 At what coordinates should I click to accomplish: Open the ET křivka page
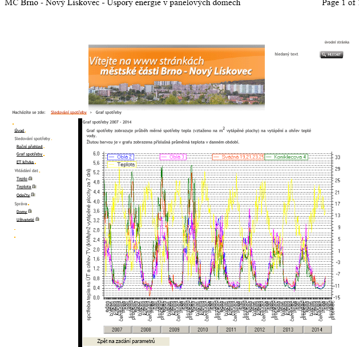[25, 162]
